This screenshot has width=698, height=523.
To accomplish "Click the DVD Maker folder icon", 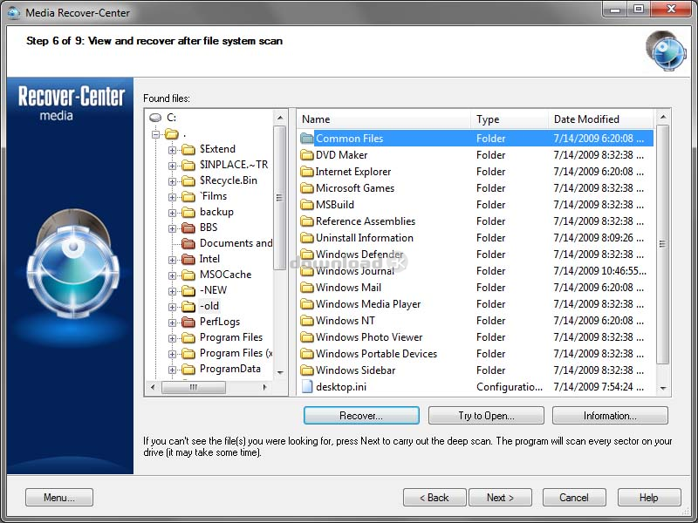I will [x=307, y=155].
